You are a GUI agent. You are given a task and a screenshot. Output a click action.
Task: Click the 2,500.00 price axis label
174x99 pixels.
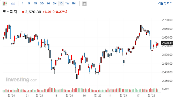click(167, 55)
